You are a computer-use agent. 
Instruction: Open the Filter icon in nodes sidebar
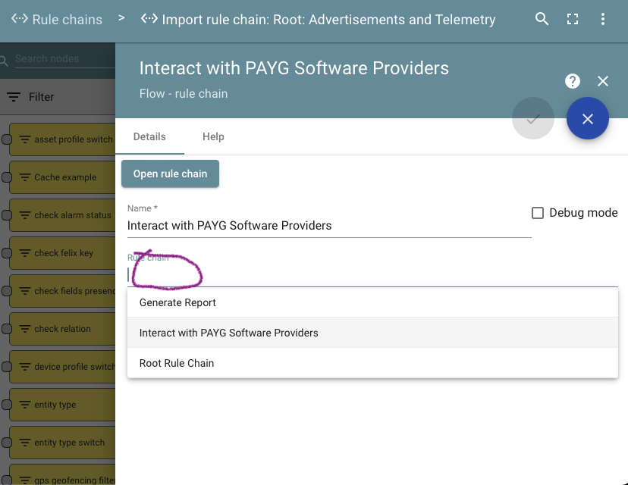(x=14, y=97)
